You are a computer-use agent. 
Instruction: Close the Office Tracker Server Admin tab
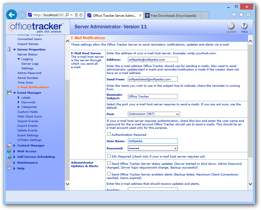(140, 15)
